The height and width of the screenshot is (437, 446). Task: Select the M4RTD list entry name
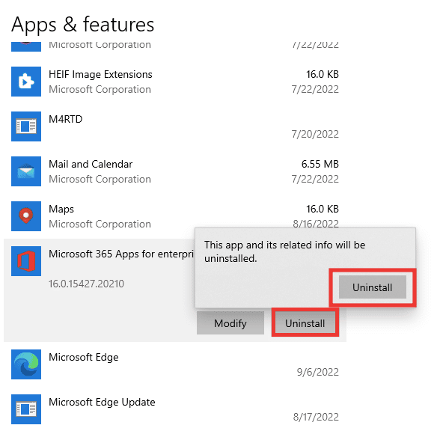pos(66,119)
